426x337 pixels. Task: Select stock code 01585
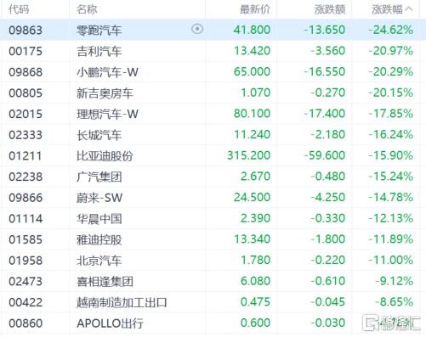point(26,239)
